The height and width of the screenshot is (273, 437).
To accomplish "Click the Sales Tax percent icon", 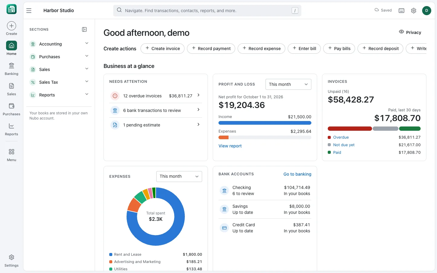I will (33, 82).
